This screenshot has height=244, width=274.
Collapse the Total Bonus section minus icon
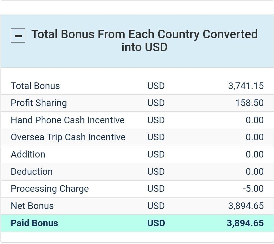[x=18, y=36]
